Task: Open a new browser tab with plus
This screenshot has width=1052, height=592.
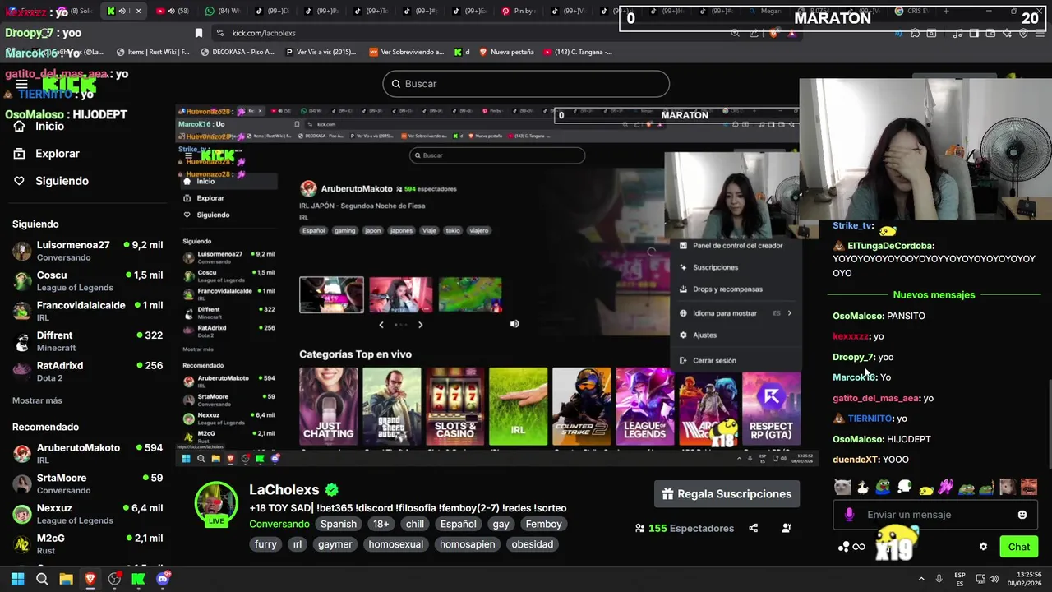Action: (x=946, y=12)
